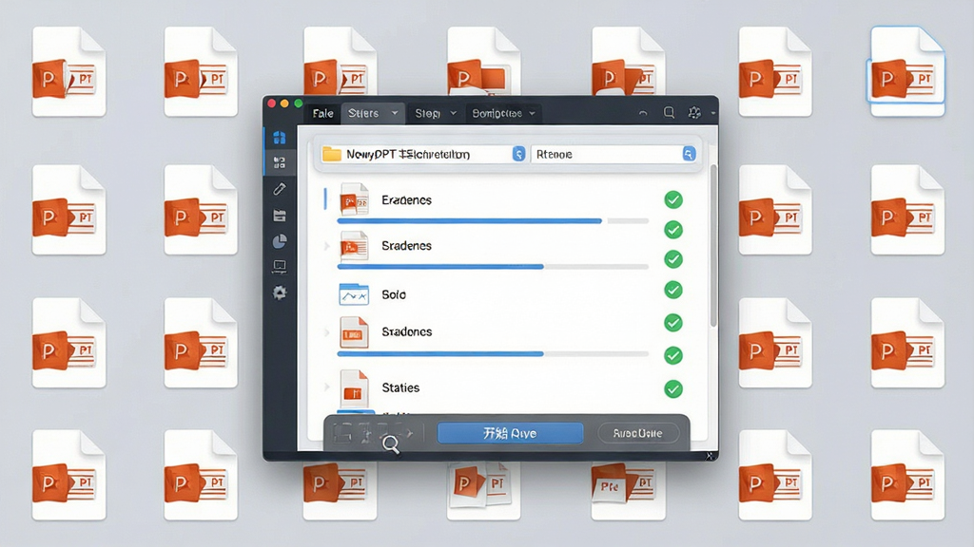Select the grid view icon in sidebar

click(x=280, y=162)
